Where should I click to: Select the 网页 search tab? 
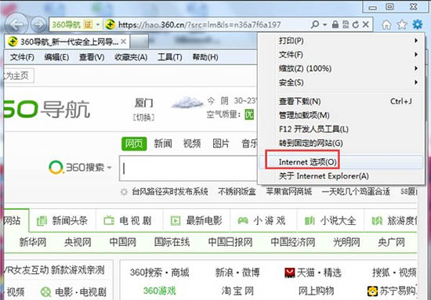coord(134,143)
